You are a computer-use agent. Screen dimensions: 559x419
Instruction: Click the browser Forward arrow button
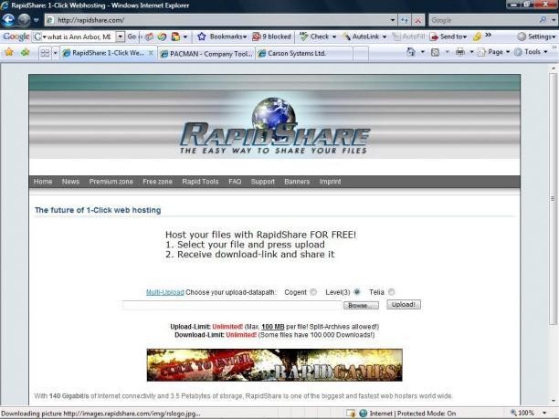pos(24,20)
